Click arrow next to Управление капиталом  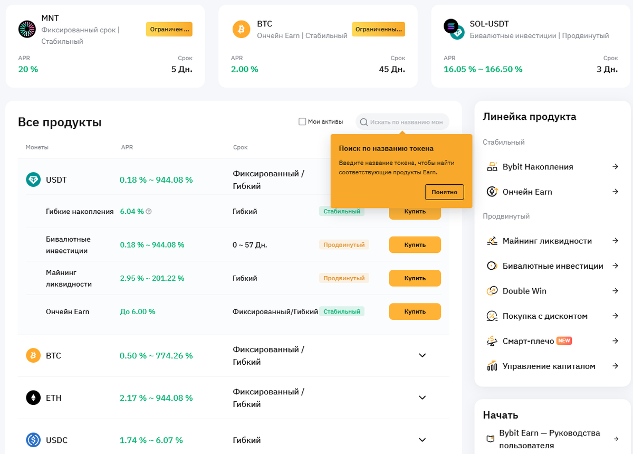click(615, 366)
